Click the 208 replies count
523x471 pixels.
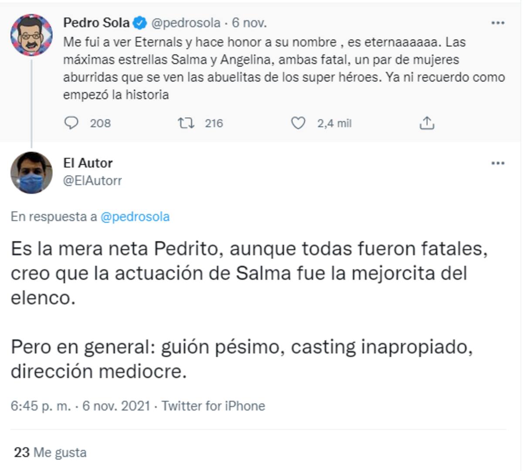point(100,123)
